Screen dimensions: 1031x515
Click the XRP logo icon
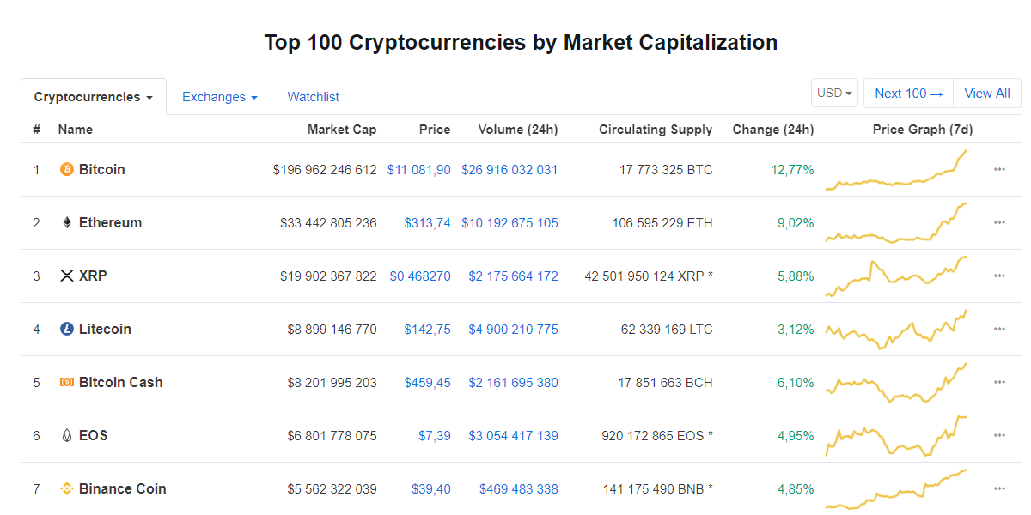(x=67, y=276)
